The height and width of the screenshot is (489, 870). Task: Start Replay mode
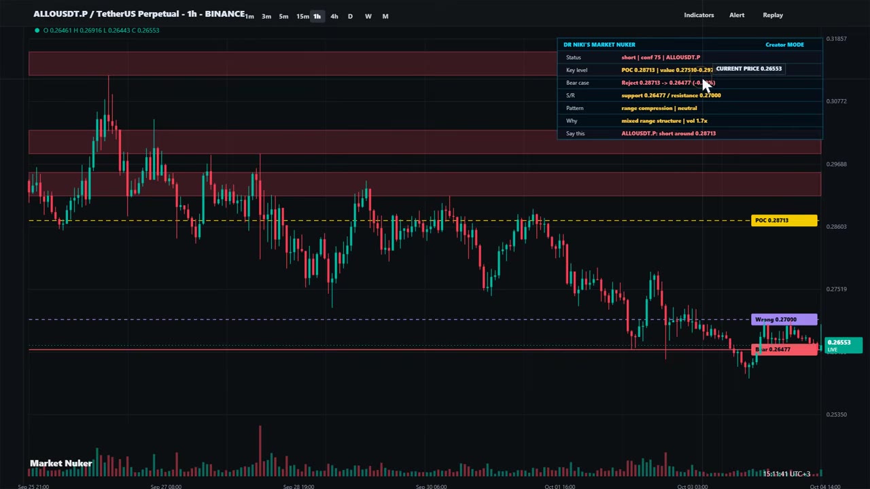(773, 15)
